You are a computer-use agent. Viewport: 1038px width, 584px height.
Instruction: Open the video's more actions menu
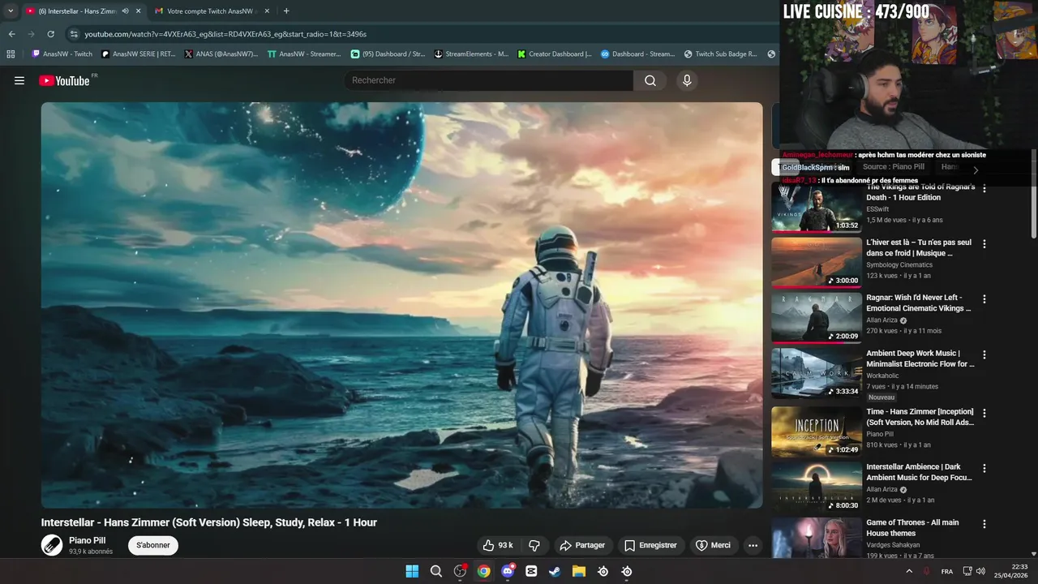click(x=753, y=545)
